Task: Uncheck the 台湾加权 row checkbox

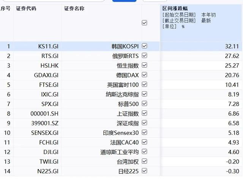Action: pos(144,161)
